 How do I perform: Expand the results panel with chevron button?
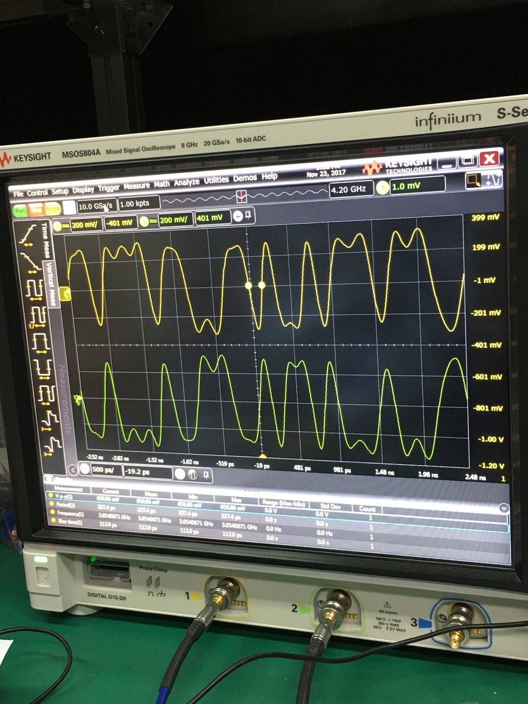pos(504,508)
